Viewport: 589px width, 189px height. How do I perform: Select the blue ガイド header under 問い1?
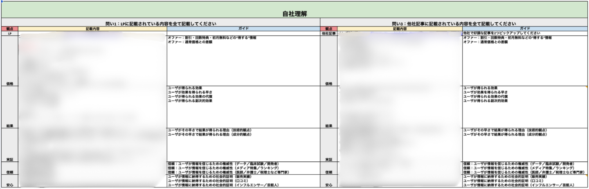243,29
